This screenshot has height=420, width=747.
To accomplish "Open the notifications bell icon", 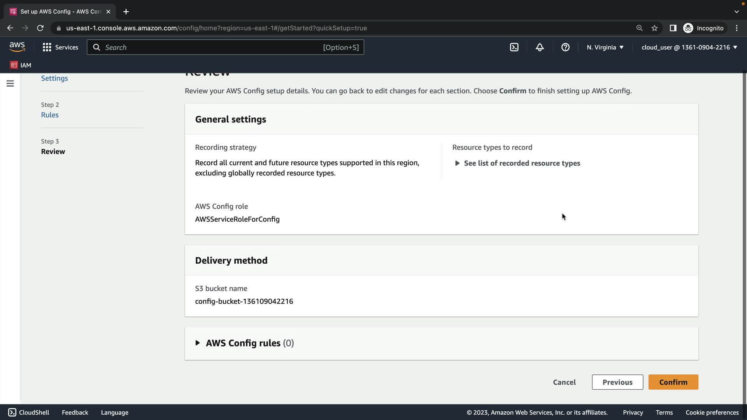I will 540,47.
